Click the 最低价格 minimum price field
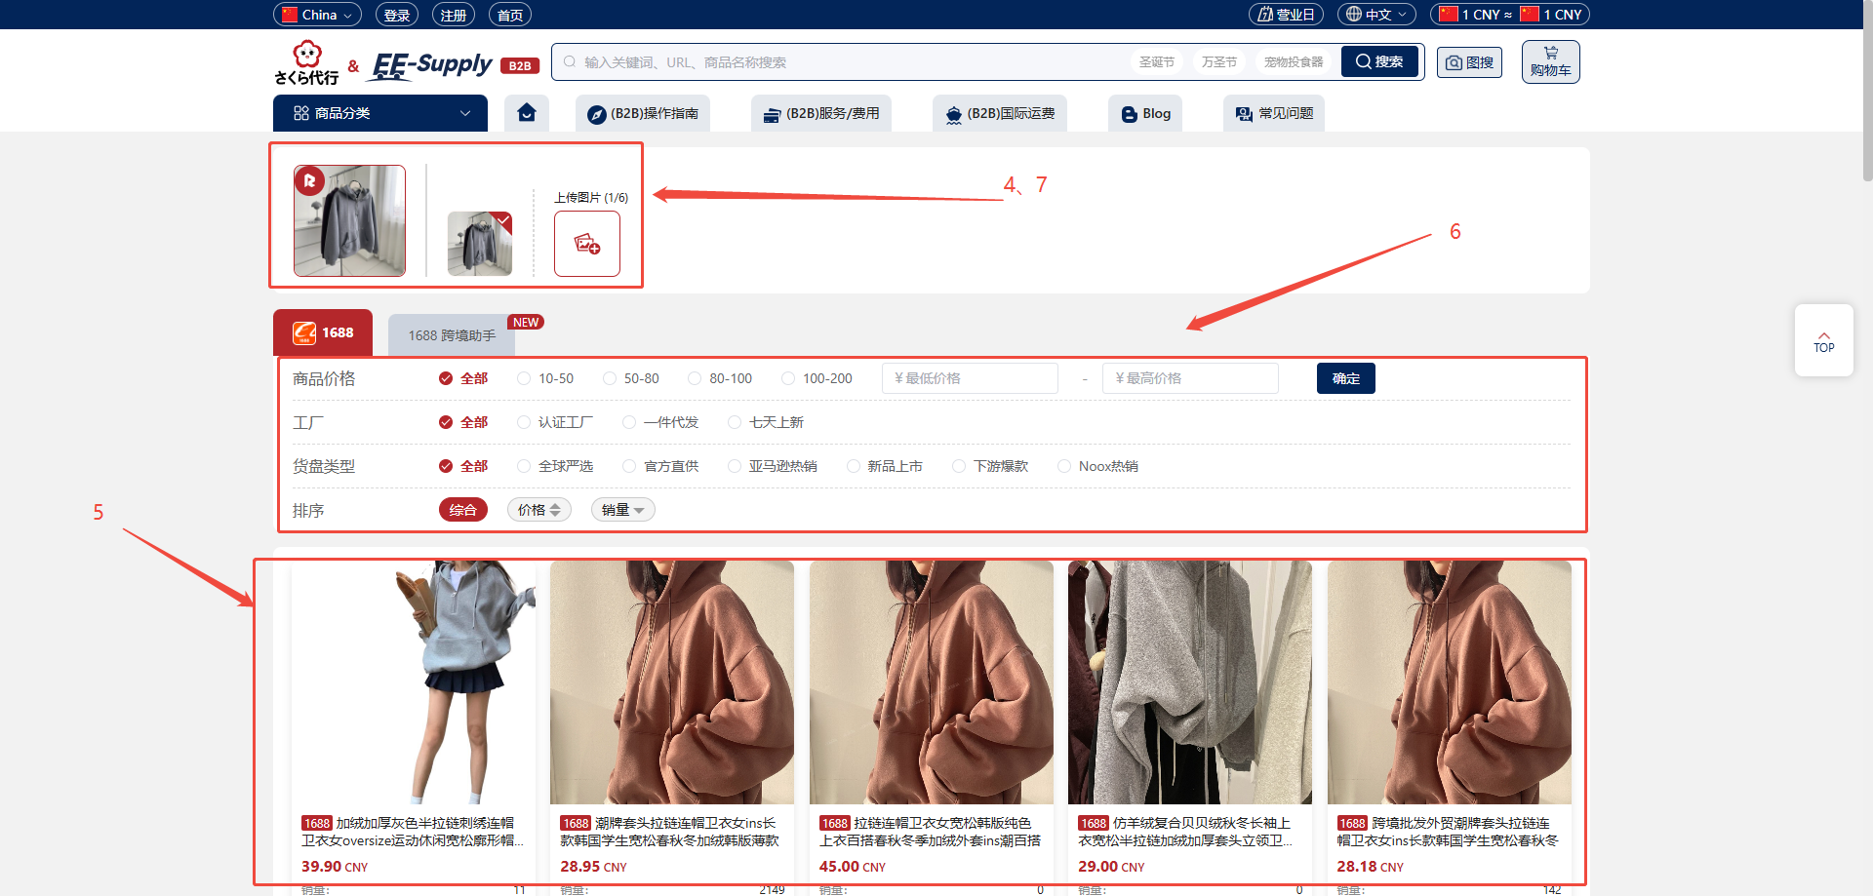 click(x=971, y=378)
